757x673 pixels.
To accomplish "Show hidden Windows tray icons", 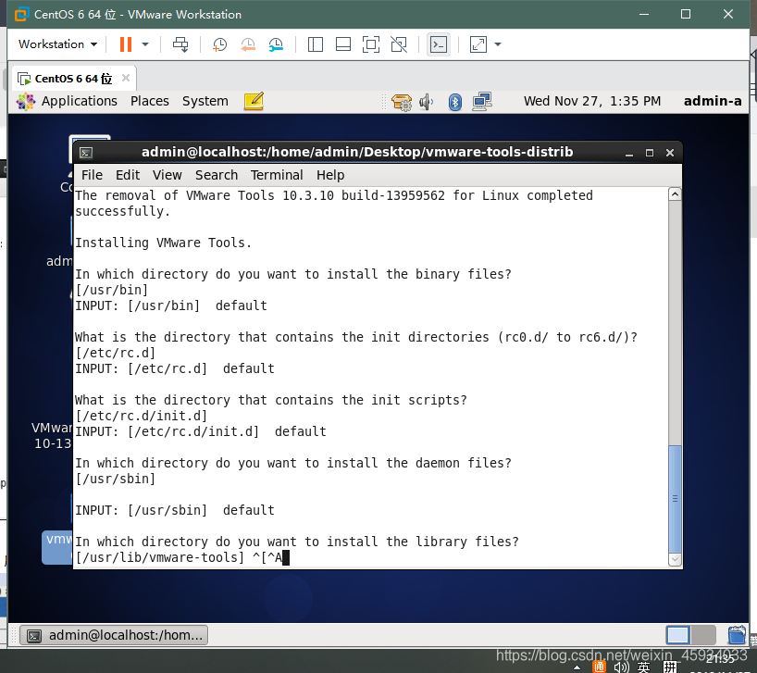I will pyautogui.click(x=577, y=668).
